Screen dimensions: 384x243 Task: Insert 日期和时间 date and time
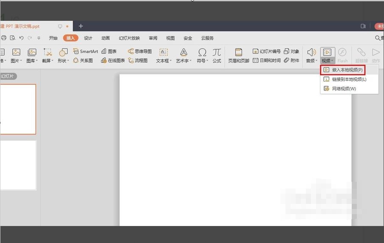pyautogui.click(x=267, y=60)
